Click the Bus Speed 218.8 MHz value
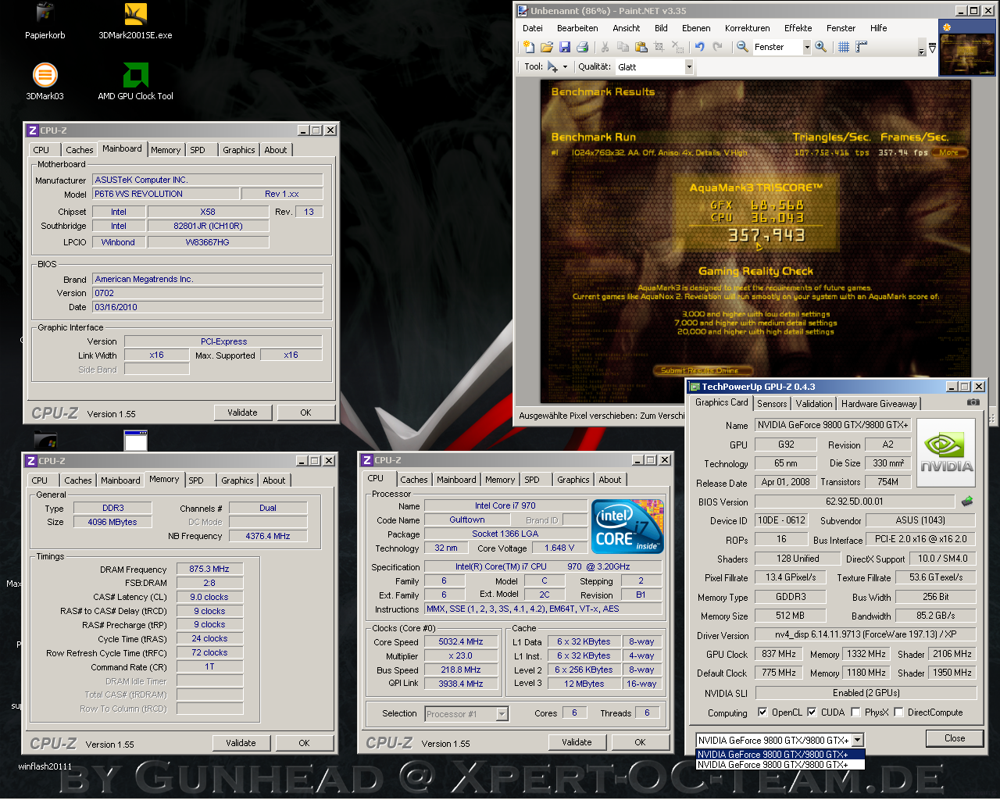This screenshot has height=800, width=1000. pyautogui.click(x=460, y=670)
